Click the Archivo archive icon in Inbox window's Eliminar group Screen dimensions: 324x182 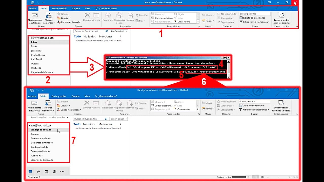pos(96,17)
